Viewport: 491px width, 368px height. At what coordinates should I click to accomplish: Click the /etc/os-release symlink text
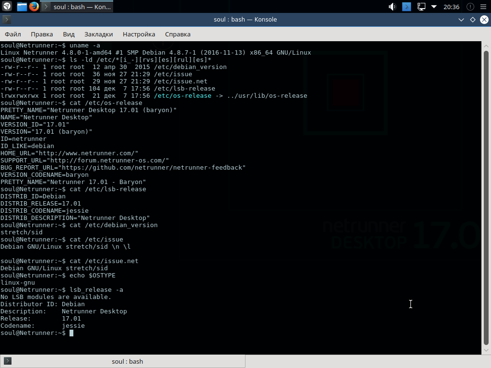pyautogui.click(x=183, y=96)
